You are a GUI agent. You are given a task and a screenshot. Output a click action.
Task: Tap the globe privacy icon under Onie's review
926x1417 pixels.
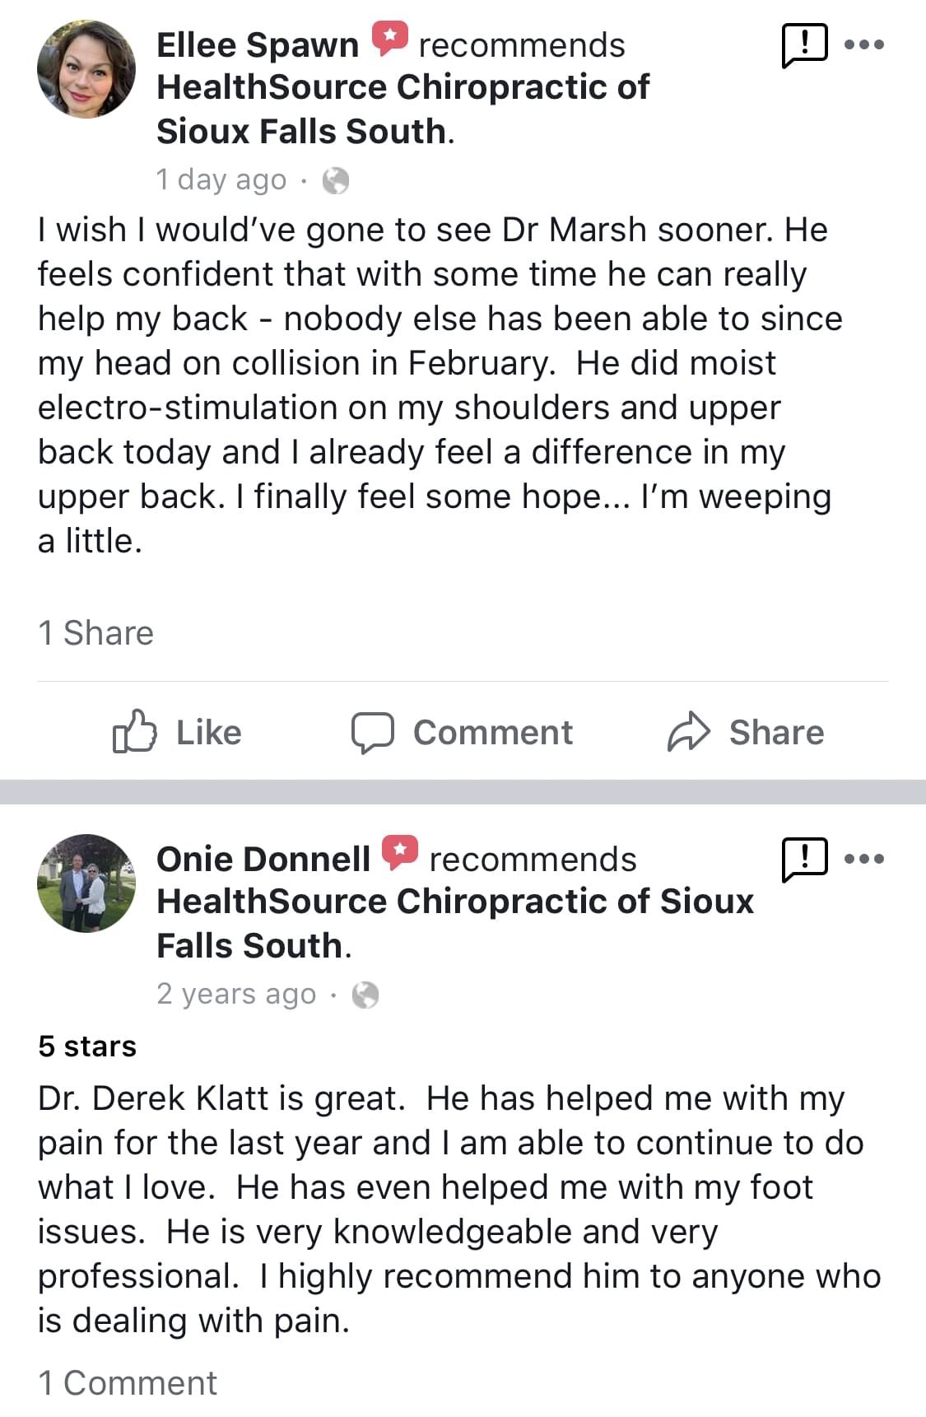365,995
